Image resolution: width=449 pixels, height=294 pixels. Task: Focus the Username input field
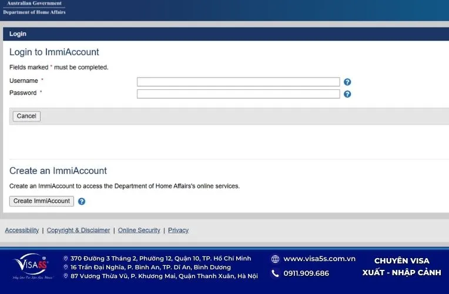[x=238, y=82]
